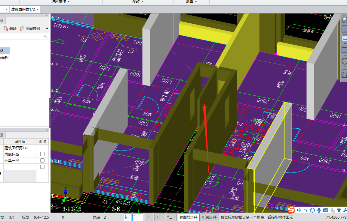
Task: Click the 跨图层选择 button
Action: pyautogui.click(x=189, y=217)
